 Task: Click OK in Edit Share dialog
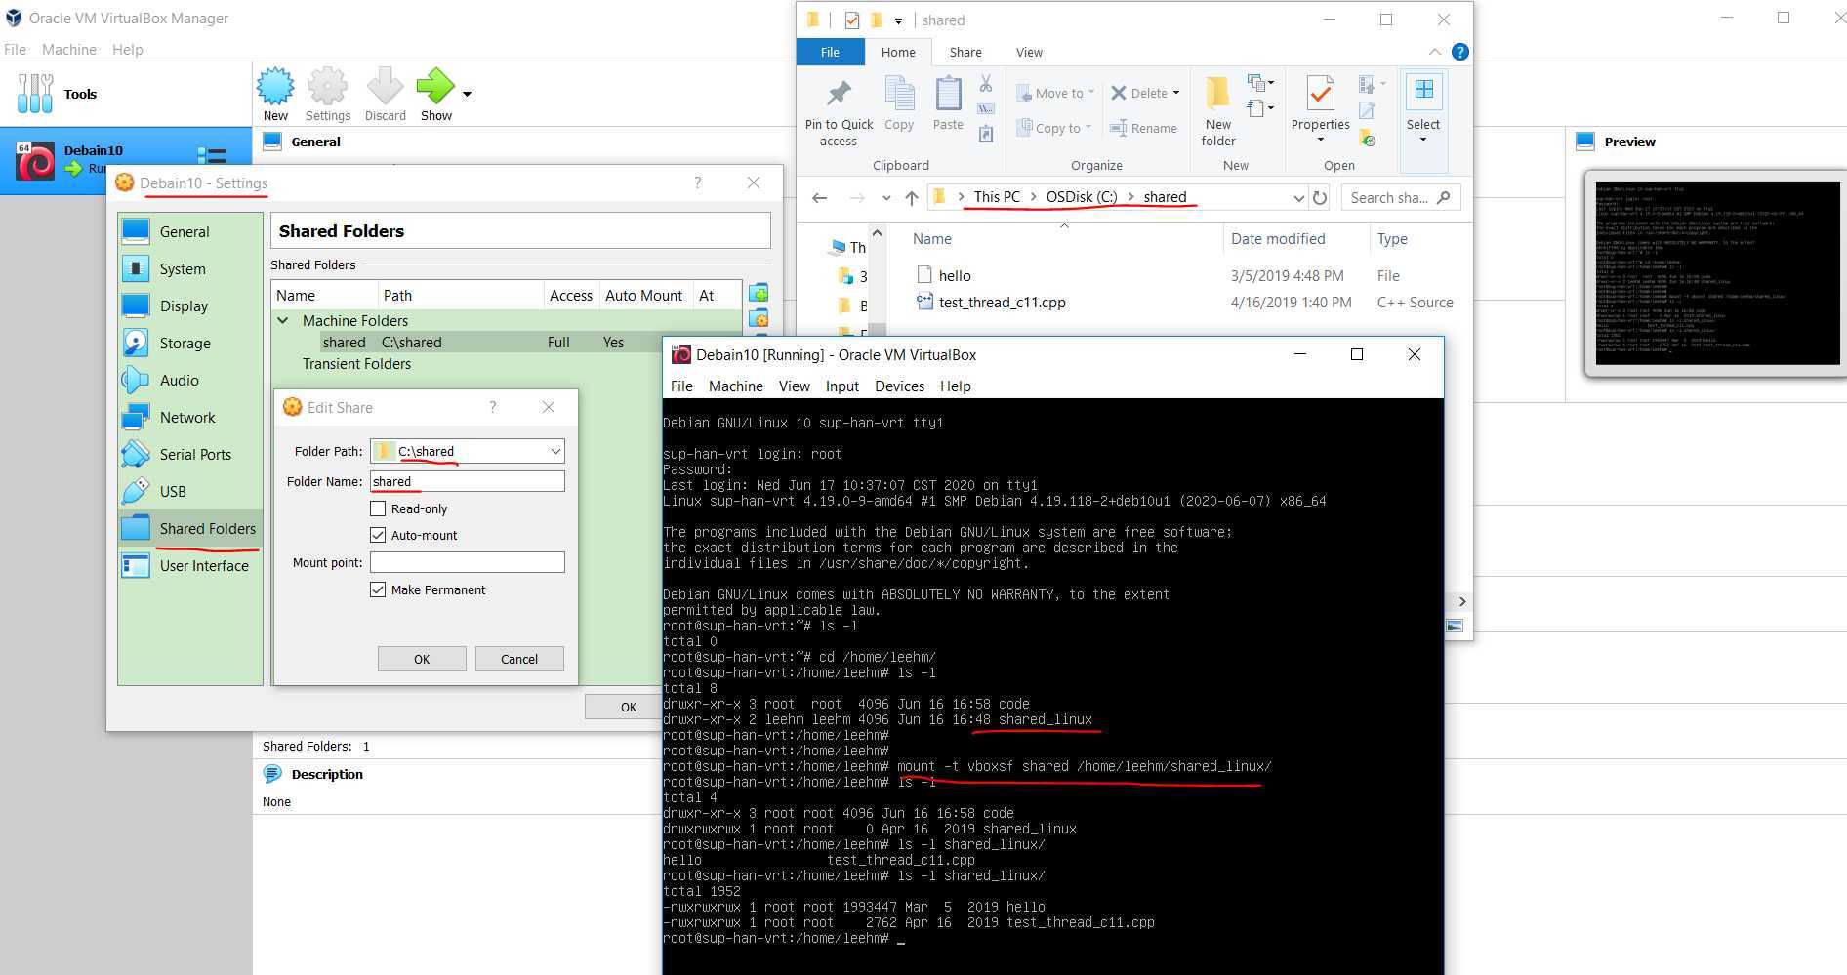(422, 659)
